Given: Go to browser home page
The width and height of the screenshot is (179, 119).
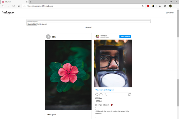Looking at the screenshot, I should point(18,6).
